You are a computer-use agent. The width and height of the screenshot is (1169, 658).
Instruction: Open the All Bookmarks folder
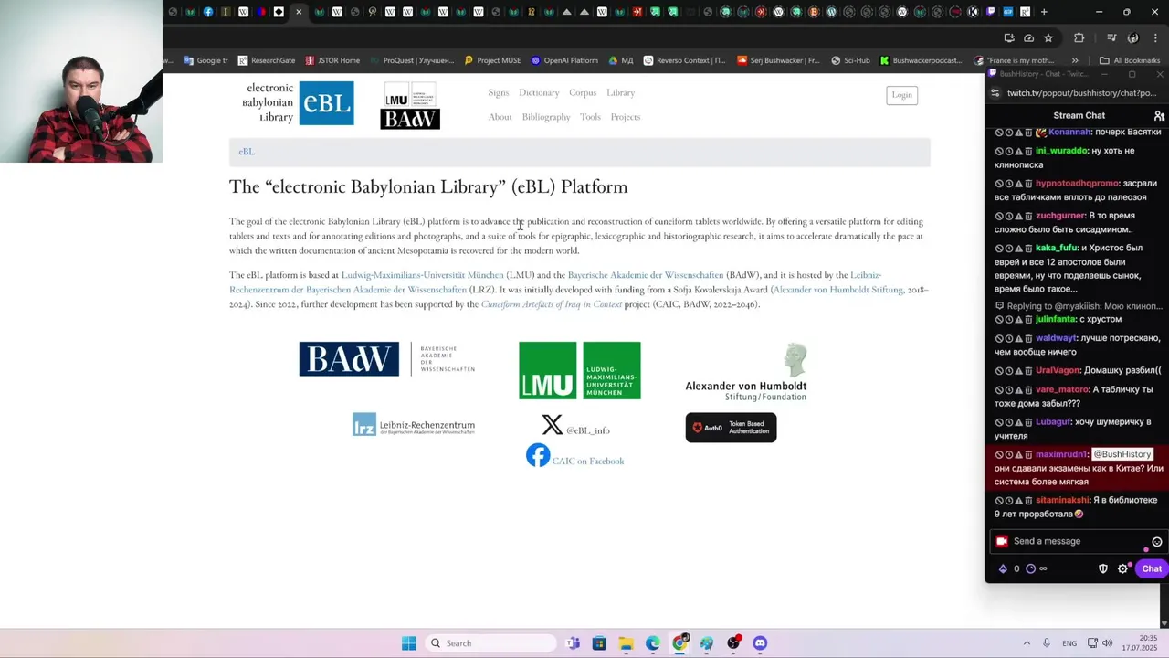tap(1130, 60)
